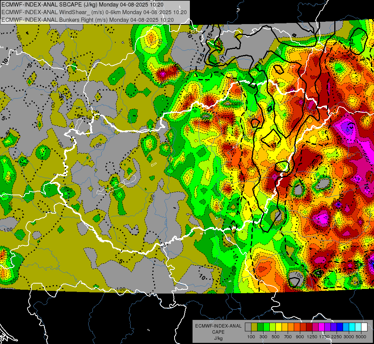Choose the bright cyan legend swatch
374x344 pixels.
coord(352,327)
